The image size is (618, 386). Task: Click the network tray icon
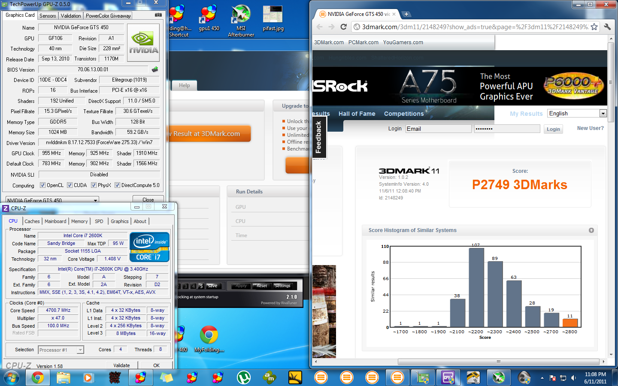coord(563,378)
